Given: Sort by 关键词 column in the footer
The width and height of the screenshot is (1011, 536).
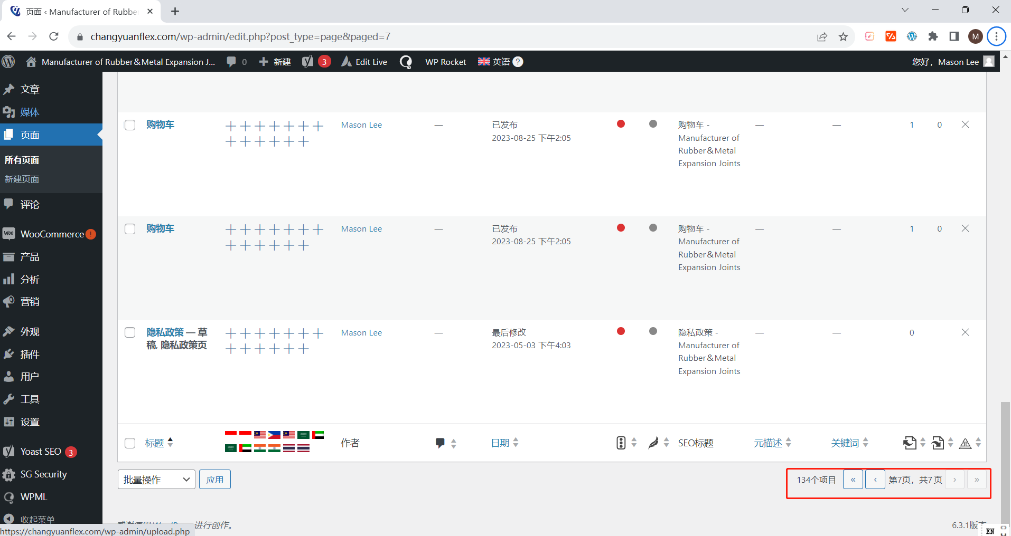Looking at the screenshot, I should [849, 443].
